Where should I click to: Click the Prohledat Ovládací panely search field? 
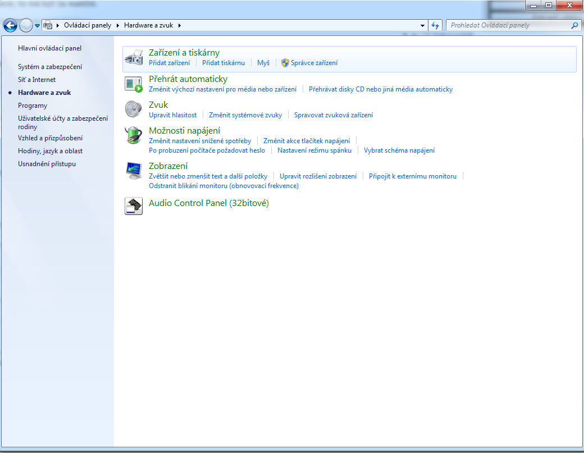[x=508, y=25]
